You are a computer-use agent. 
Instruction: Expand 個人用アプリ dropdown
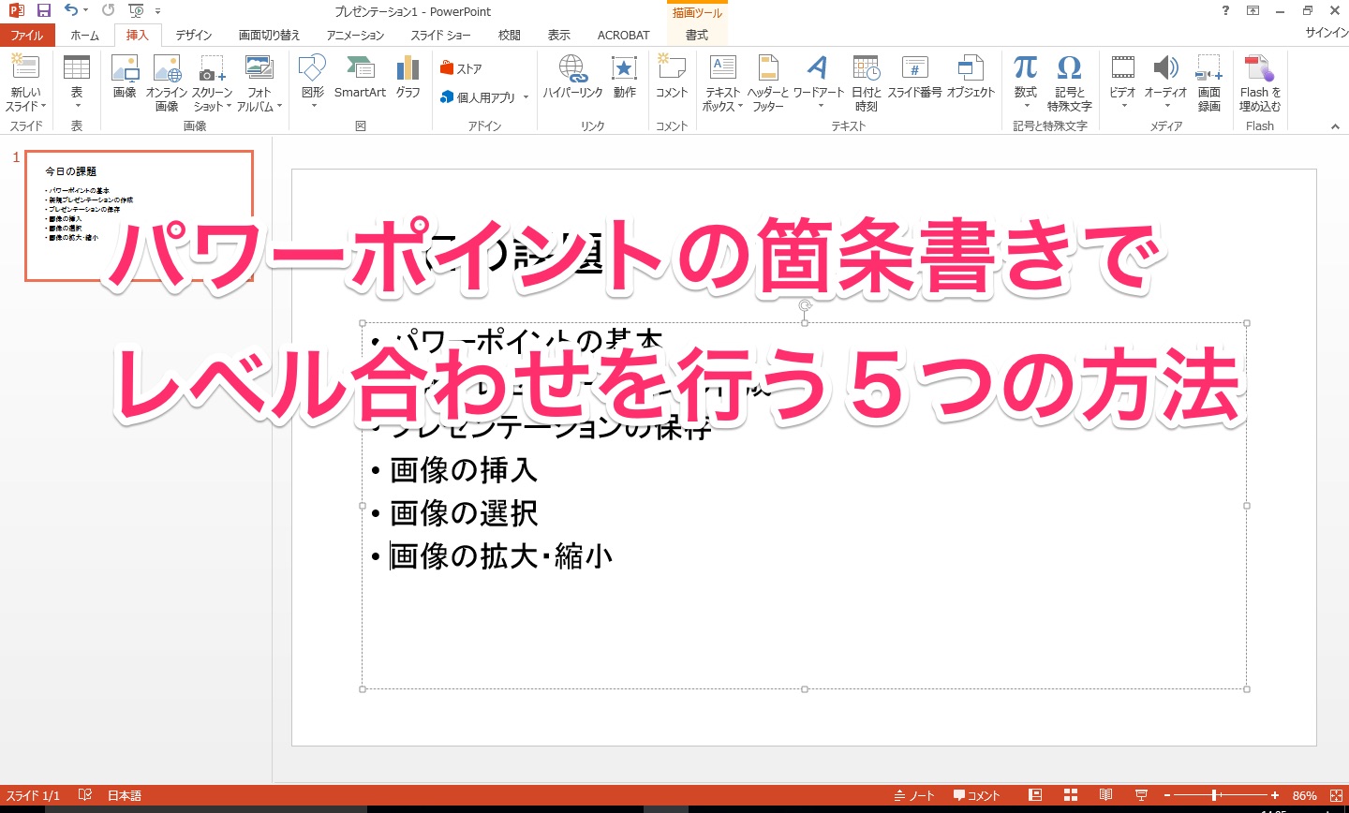526,97
